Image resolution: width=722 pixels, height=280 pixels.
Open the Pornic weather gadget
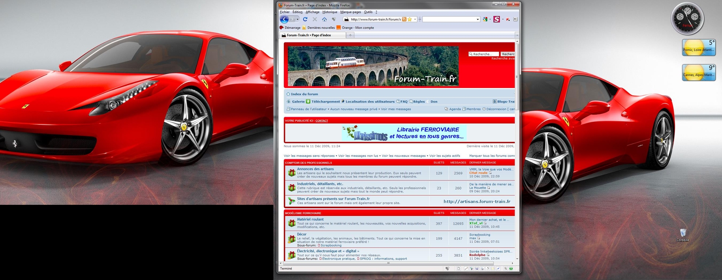point(699,47)
